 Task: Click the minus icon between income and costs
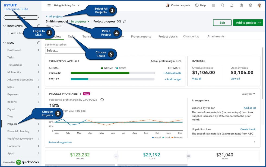click(x=116, y=156)
